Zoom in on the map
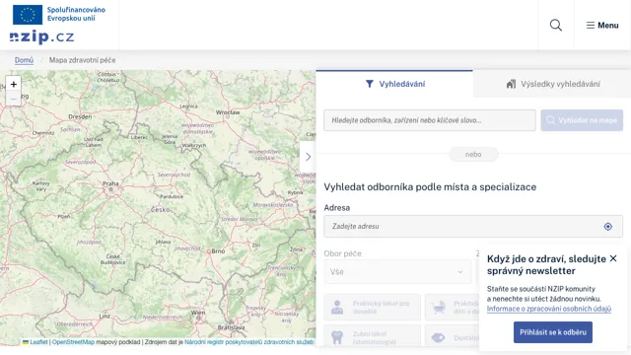The height and width of the screenshot is (355, 631). (x=13, y=84)
